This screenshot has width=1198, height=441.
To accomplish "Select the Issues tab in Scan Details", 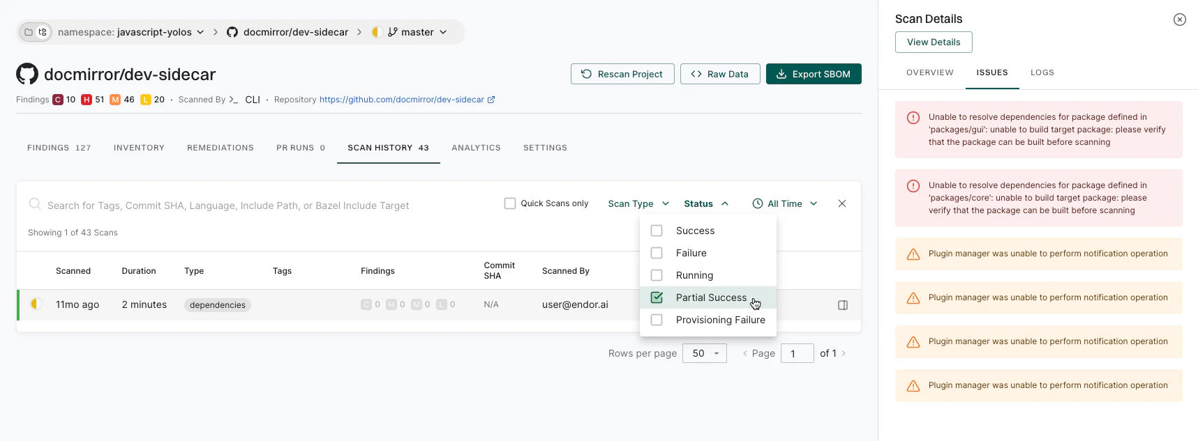I will pos(992,72).
